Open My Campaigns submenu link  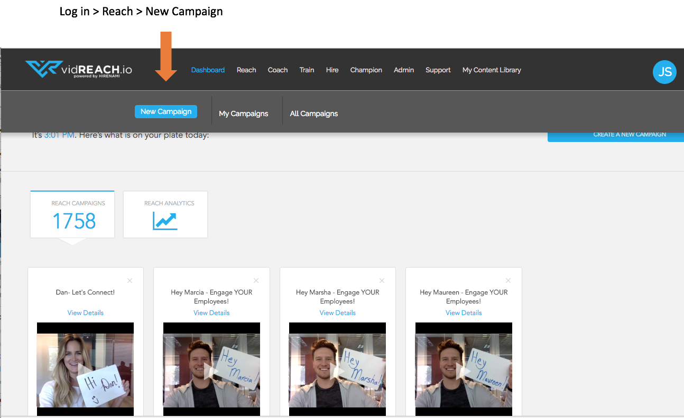[243, 113]
